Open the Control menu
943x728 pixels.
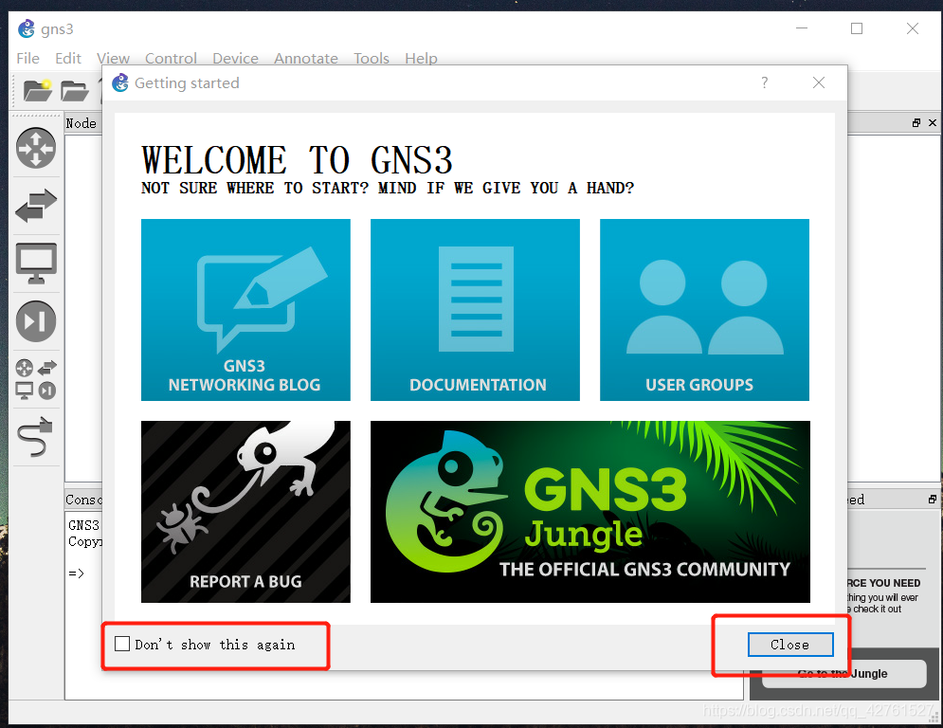coord(171,59)
